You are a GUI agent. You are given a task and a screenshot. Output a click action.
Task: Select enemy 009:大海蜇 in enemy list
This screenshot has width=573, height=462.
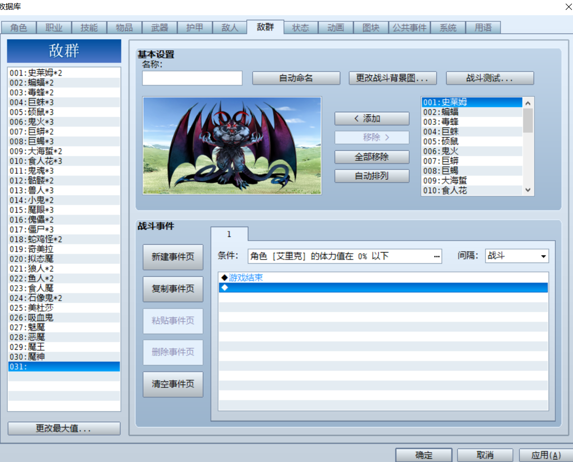point(472,181)
